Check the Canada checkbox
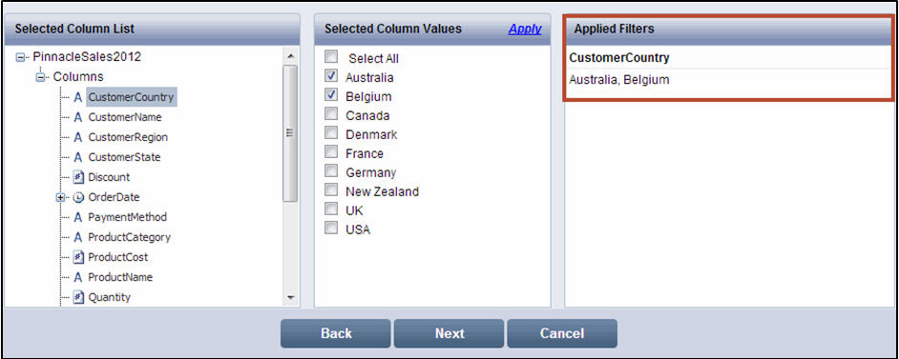This screenshot has width=899, height=359. click(331, 114)
